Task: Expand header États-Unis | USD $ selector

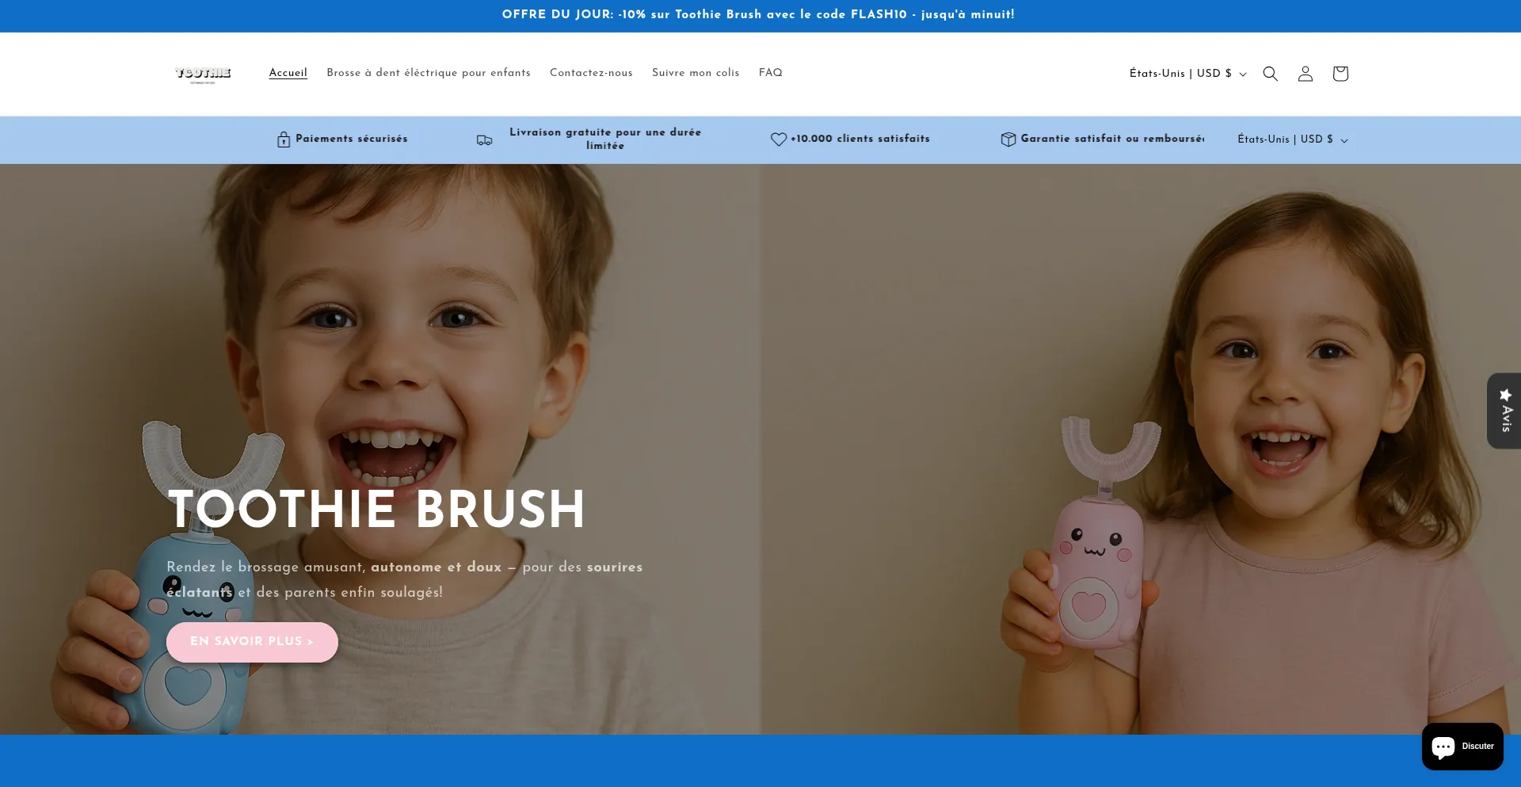Action: 1187,74
